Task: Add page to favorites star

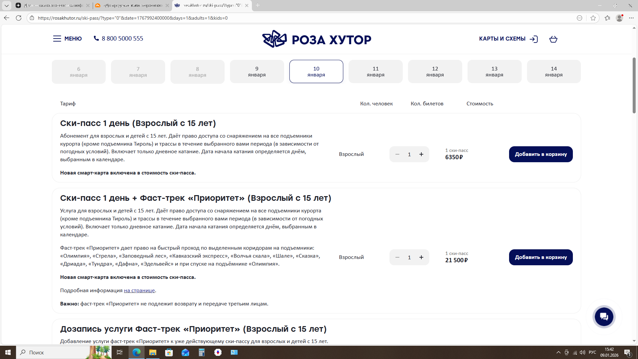Action: click(x=593, y=18)
